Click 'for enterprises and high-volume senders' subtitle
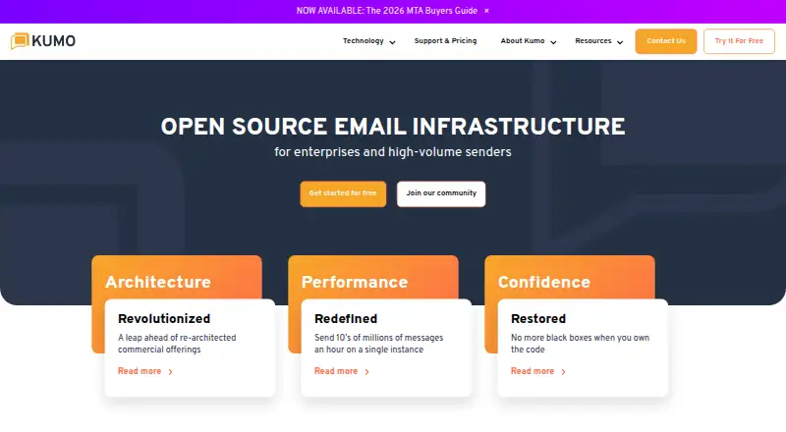This screenshot has width=786, height=432. click(x=393, y=152)
